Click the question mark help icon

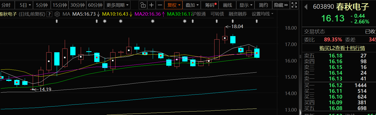point(50,14)
